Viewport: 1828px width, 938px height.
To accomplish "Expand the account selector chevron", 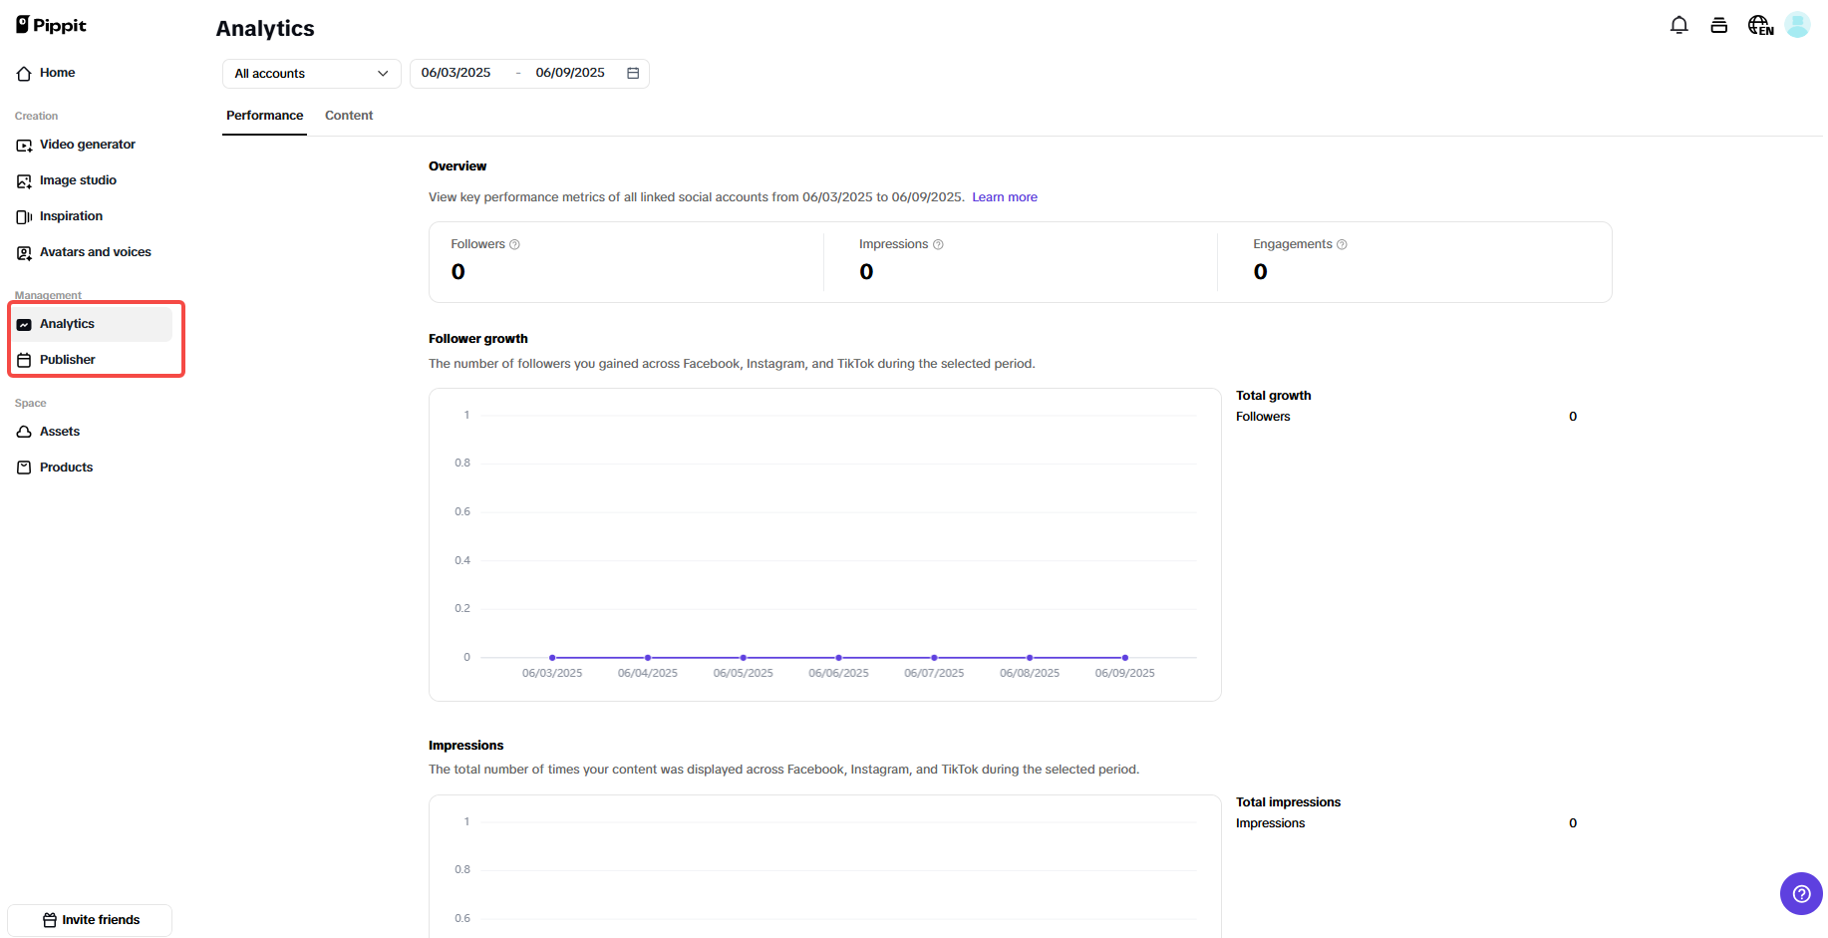I will pyautogui.click(x=383, y=73).
